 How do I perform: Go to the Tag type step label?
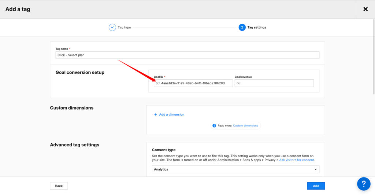point(124,27)
